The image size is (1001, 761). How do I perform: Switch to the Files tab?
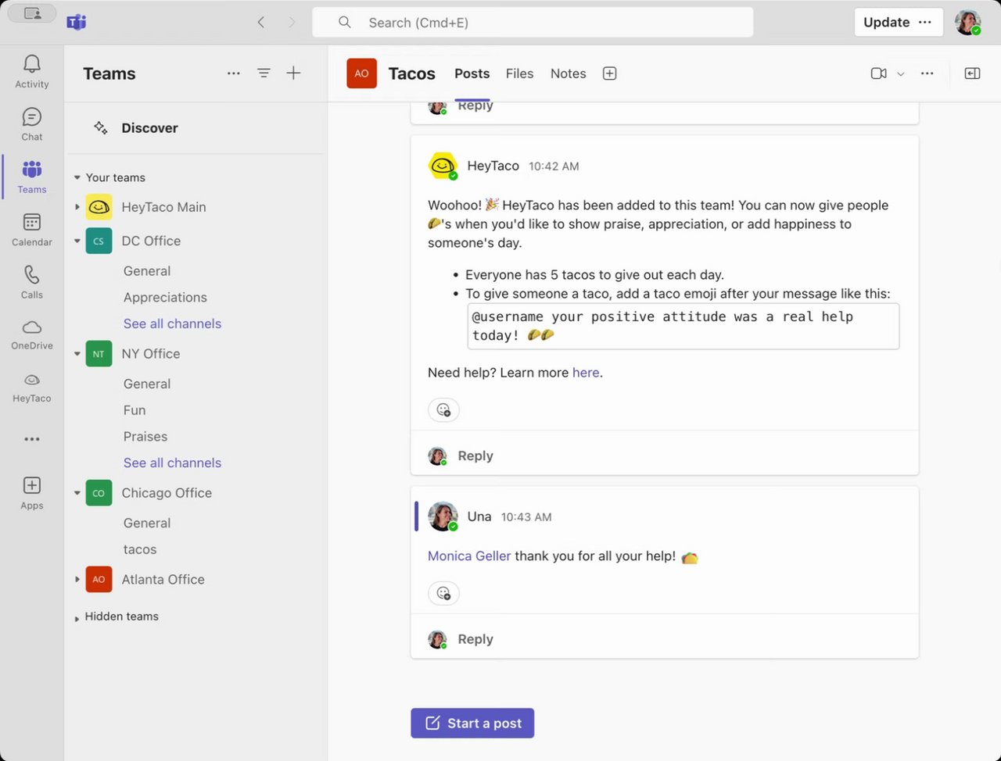[x=519, y=73]
